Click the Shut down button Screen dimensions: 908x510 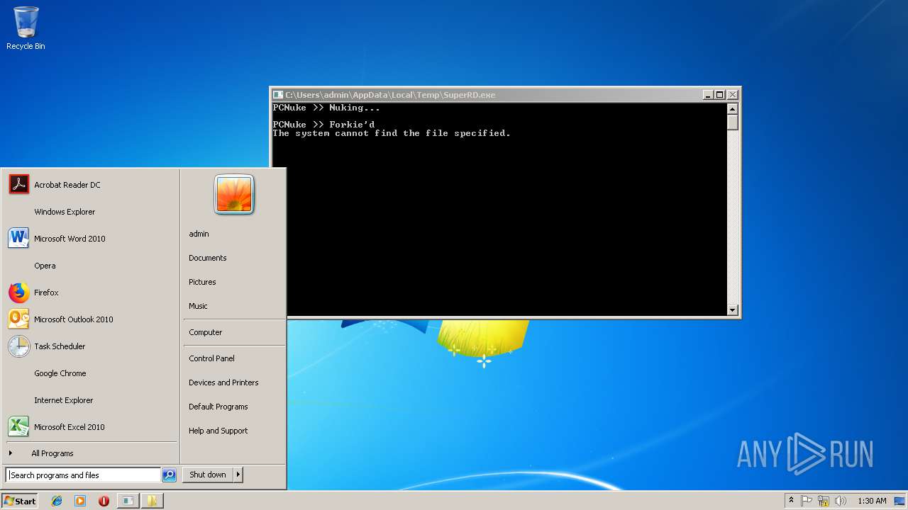[x=208, y=475]
